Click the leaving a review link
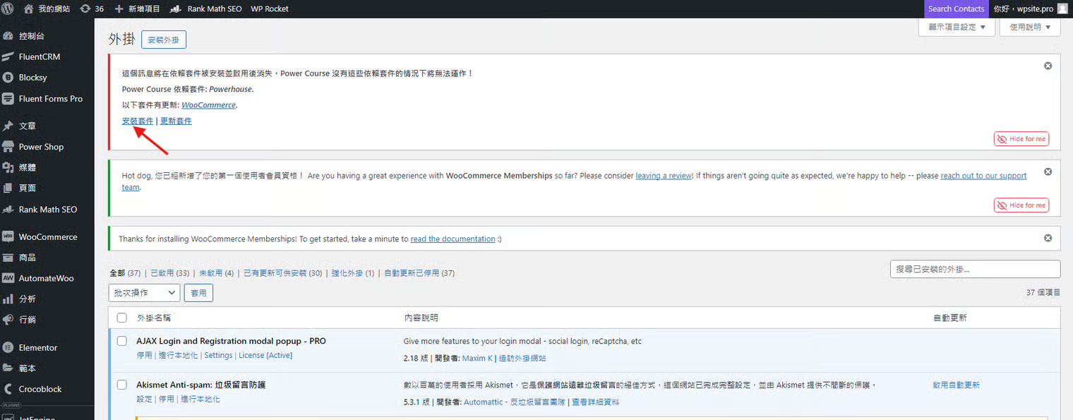 pos(664,176)
